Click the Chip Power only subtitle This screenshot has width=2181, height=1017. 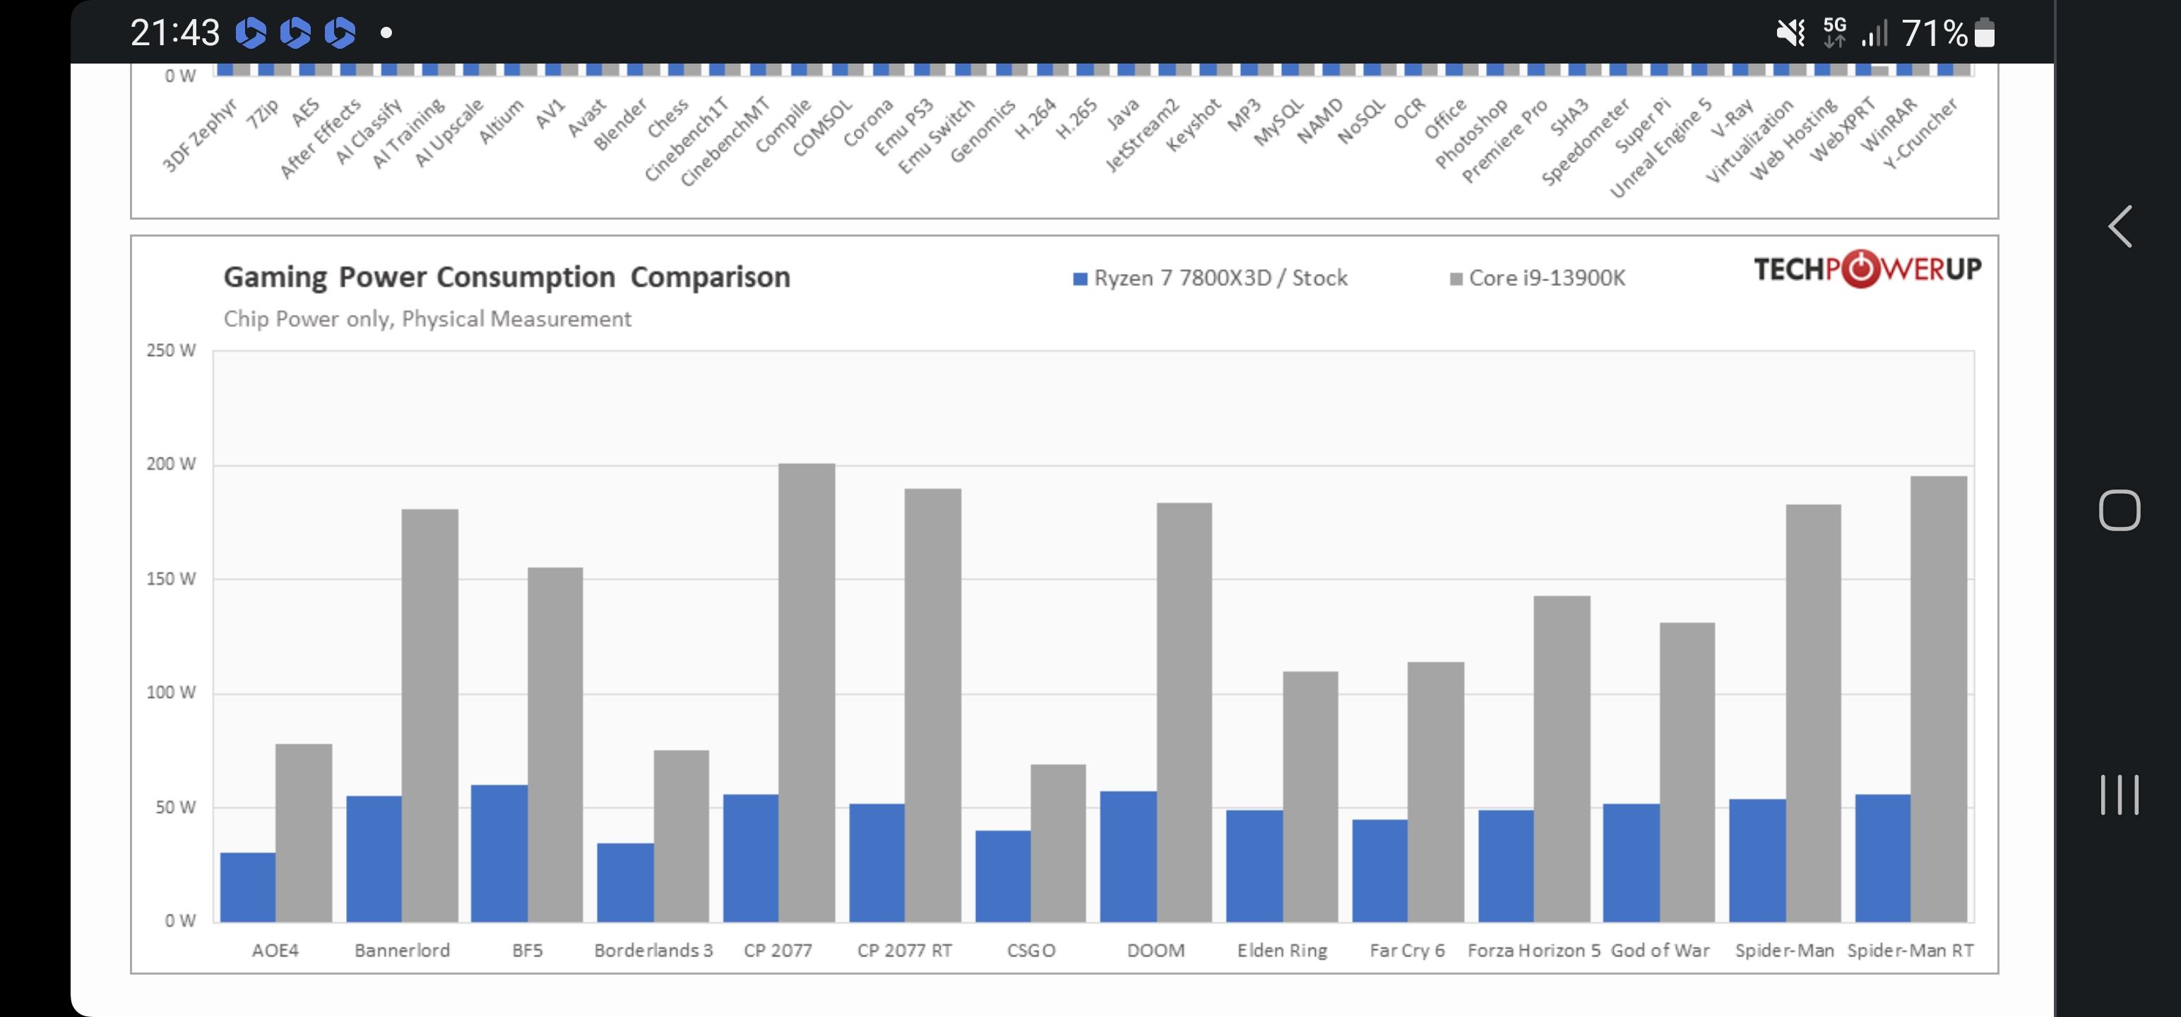click(x=427, y=319)
